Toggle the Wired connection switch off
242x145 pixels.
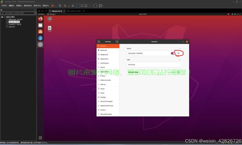[173, 53]
